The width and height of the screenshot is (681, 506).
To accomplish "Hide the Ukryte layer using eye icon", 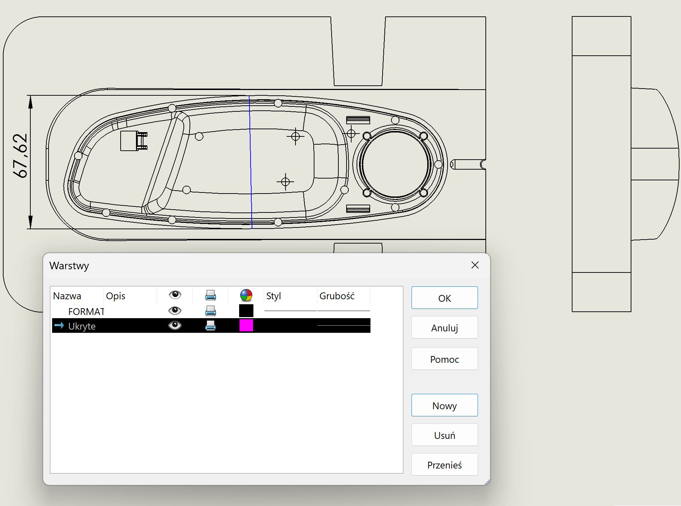I will click(x=175, y=325).
